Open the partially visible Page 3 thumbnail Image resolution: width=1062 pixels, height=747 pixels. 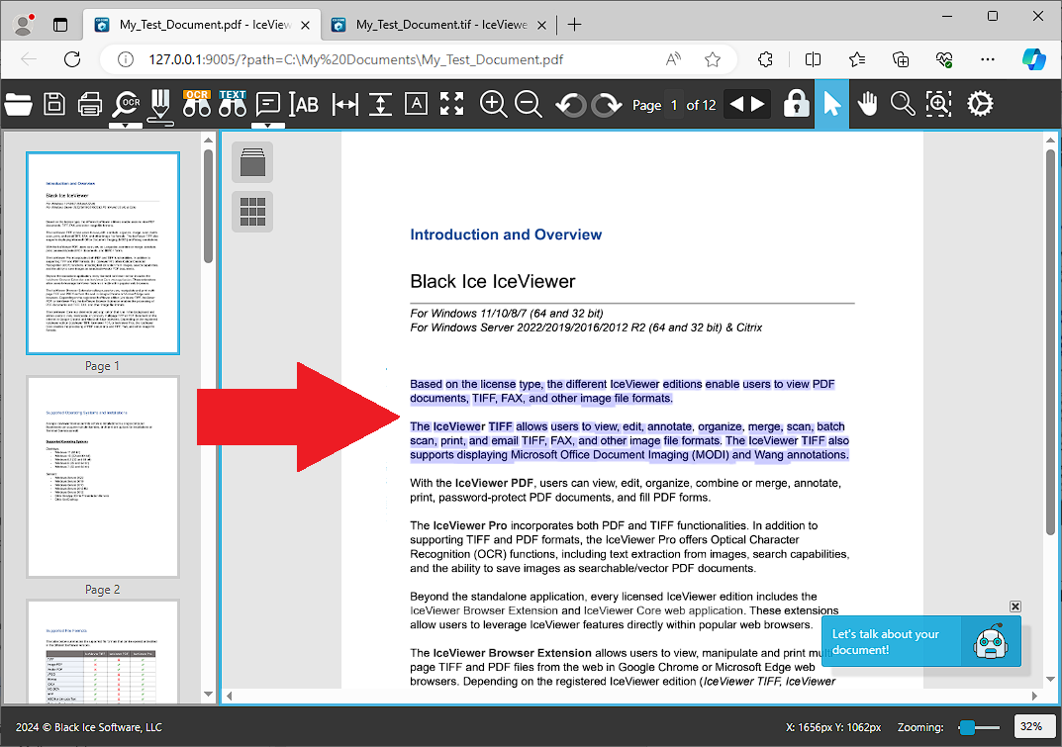[x=103, y=651]
